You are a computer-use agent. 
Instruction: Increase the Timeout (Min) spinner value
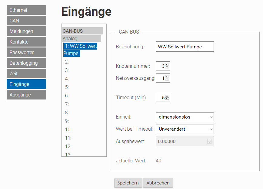(x=167, y=96)
